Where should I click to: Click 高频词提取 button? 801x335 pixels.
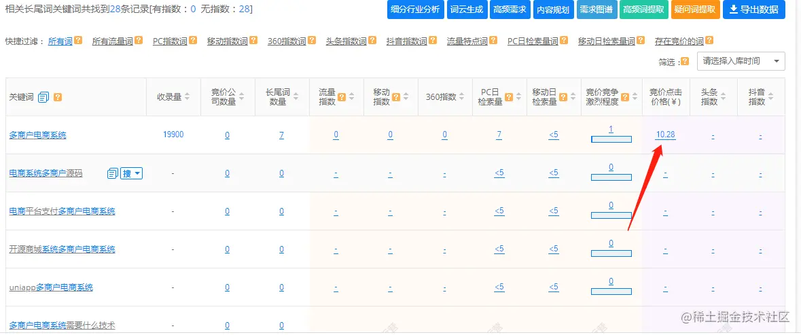(643, 10)
